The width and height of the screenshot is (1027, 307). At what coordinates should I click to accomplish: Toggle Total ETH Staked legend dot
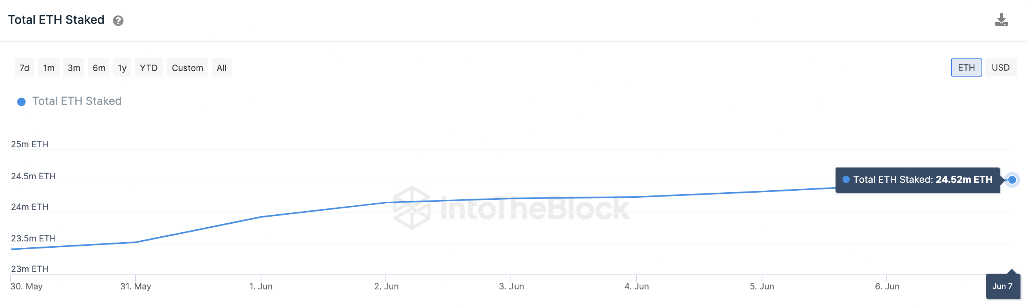click(x=21, y=102)
